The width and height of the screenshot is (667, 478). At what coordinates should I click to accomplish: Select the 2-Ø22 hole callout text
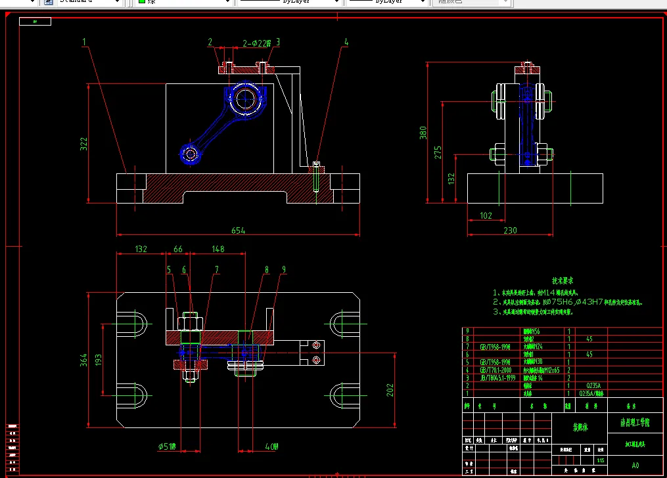[x=256, y=43]
